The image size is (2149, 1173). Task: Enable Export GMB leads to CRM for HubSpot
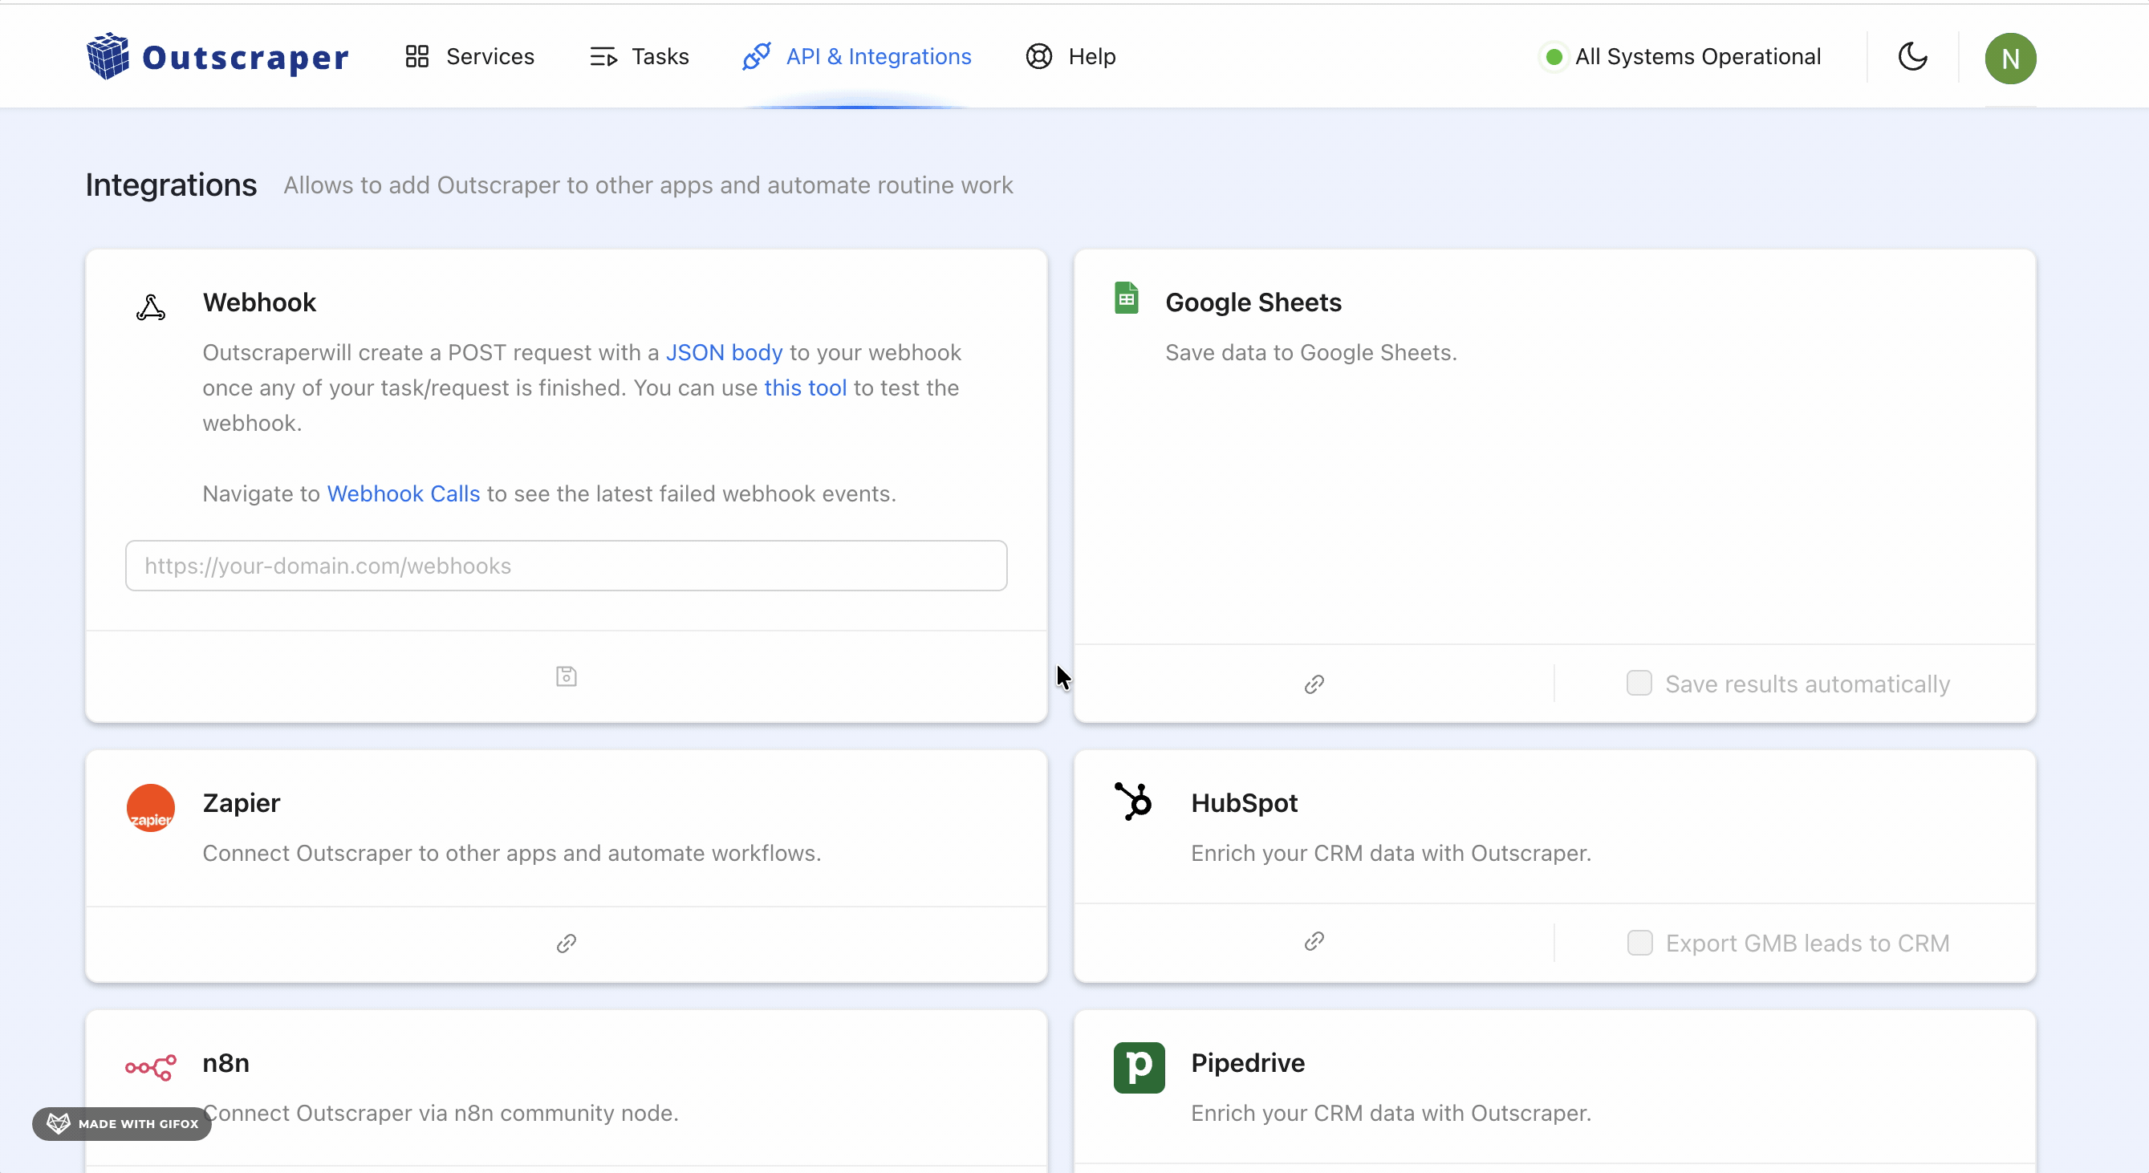coord(1639,943)
